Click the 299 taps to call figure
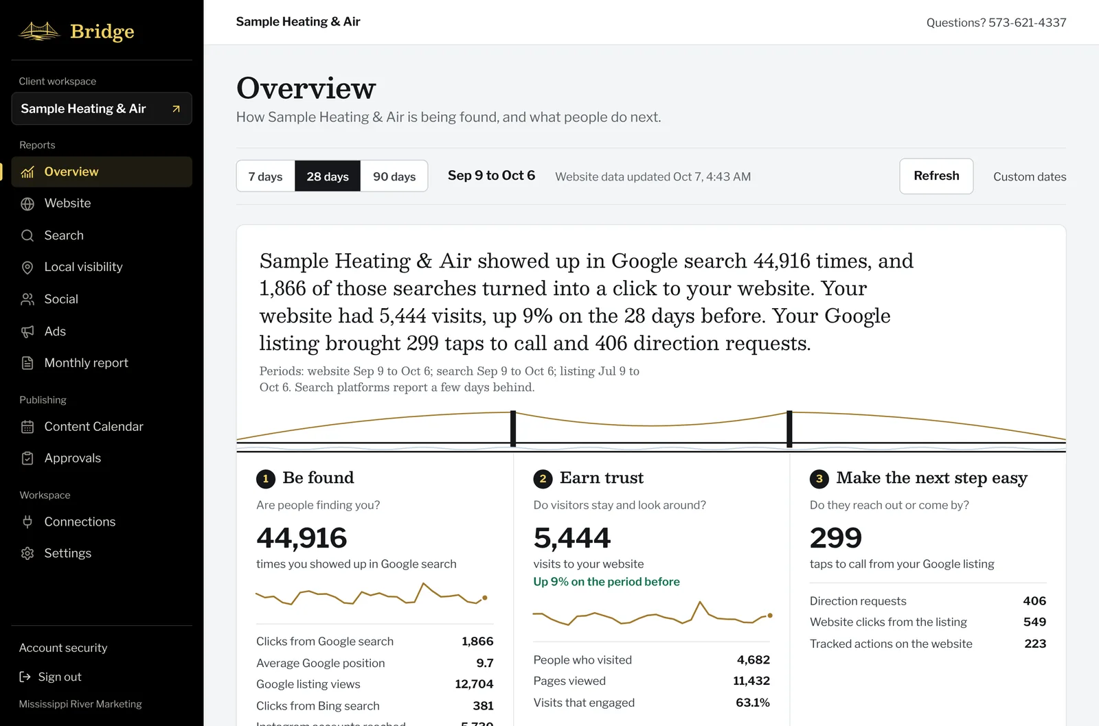Viewport: 1099px width, 726px height. pos(836,538)
